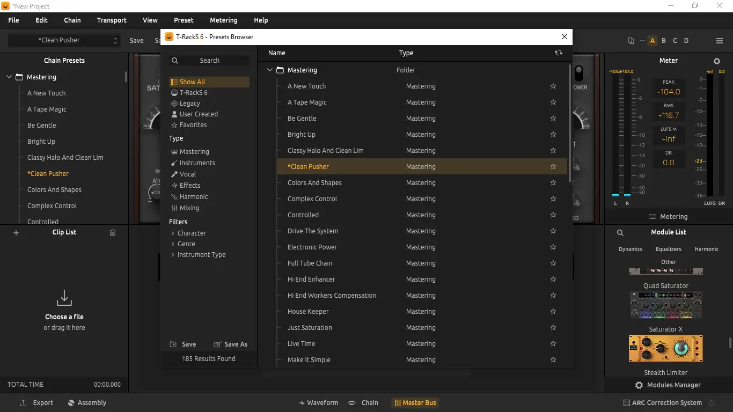The height and width of the screenshot is (412, 733).
Task: Click the copy A/B icon in top bar
Action: 631,41
